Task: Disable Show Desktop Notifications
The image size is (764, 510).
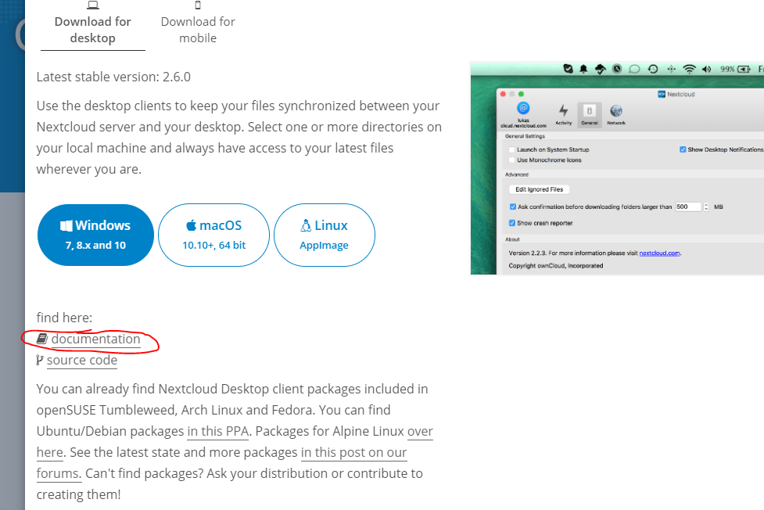Action: [x=682, y=149]
